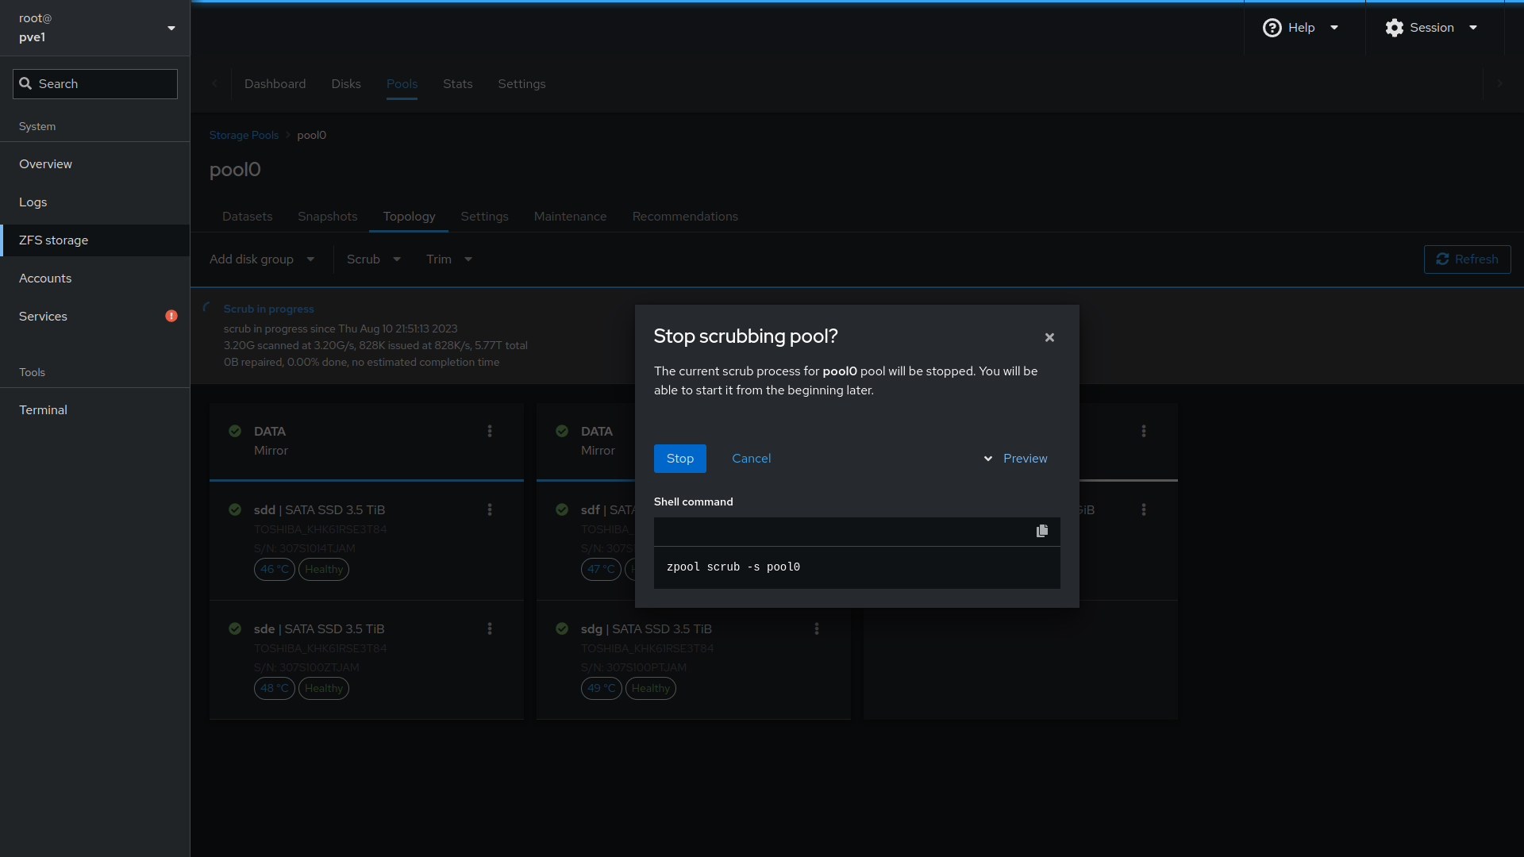Switch to the Maintenance pool tab
The width and height of the screenshot is (1524, 857).
click(x=570, y=217)
